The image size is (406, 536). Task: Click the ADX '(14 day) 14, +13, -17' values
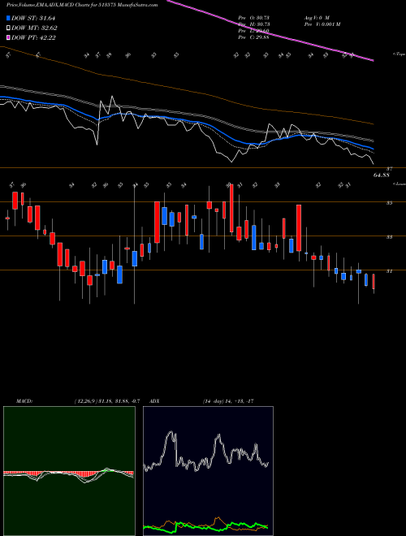coord(228,401)
